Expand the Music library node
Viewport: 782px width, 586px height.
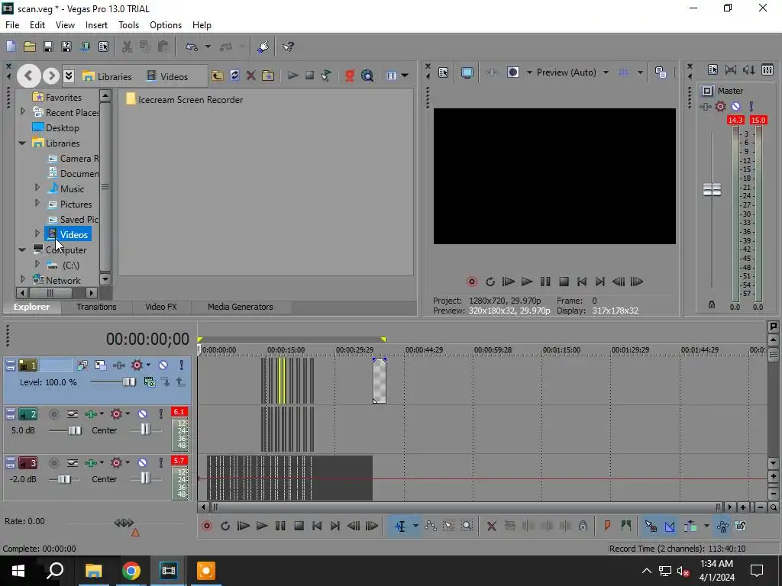pos(37,188)
